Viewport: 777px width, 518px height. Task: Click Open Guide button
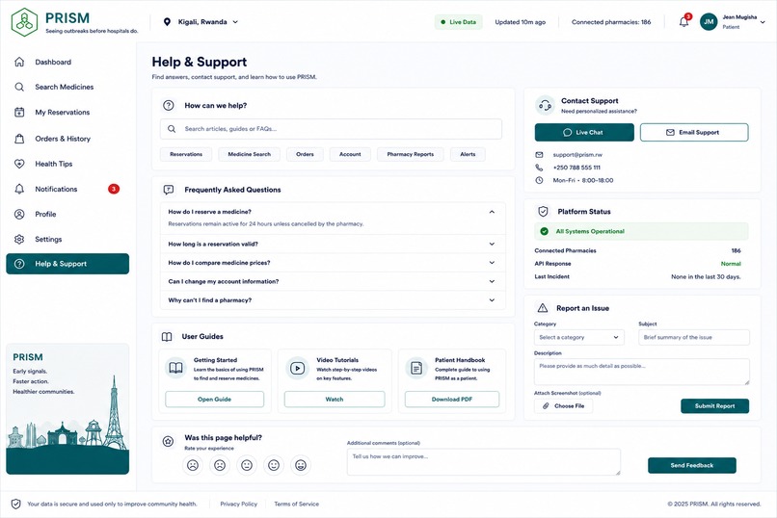215,400
